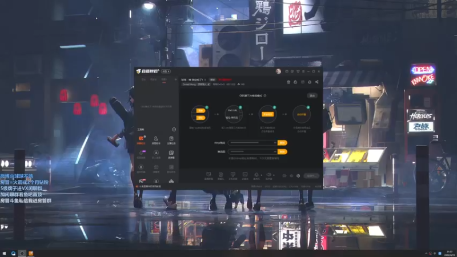
Task: Click the taskbar clock
Action: [x=450, y=254]
